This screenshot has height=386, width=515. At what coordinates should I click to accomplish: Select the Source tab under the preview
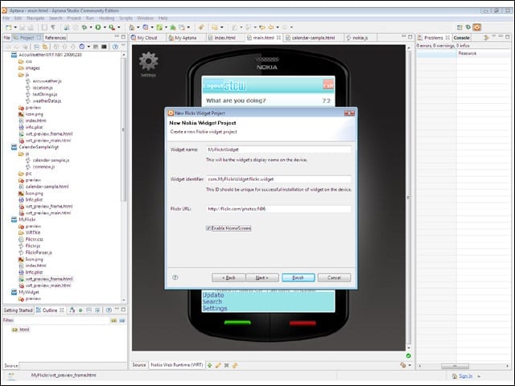click(139, 365)
